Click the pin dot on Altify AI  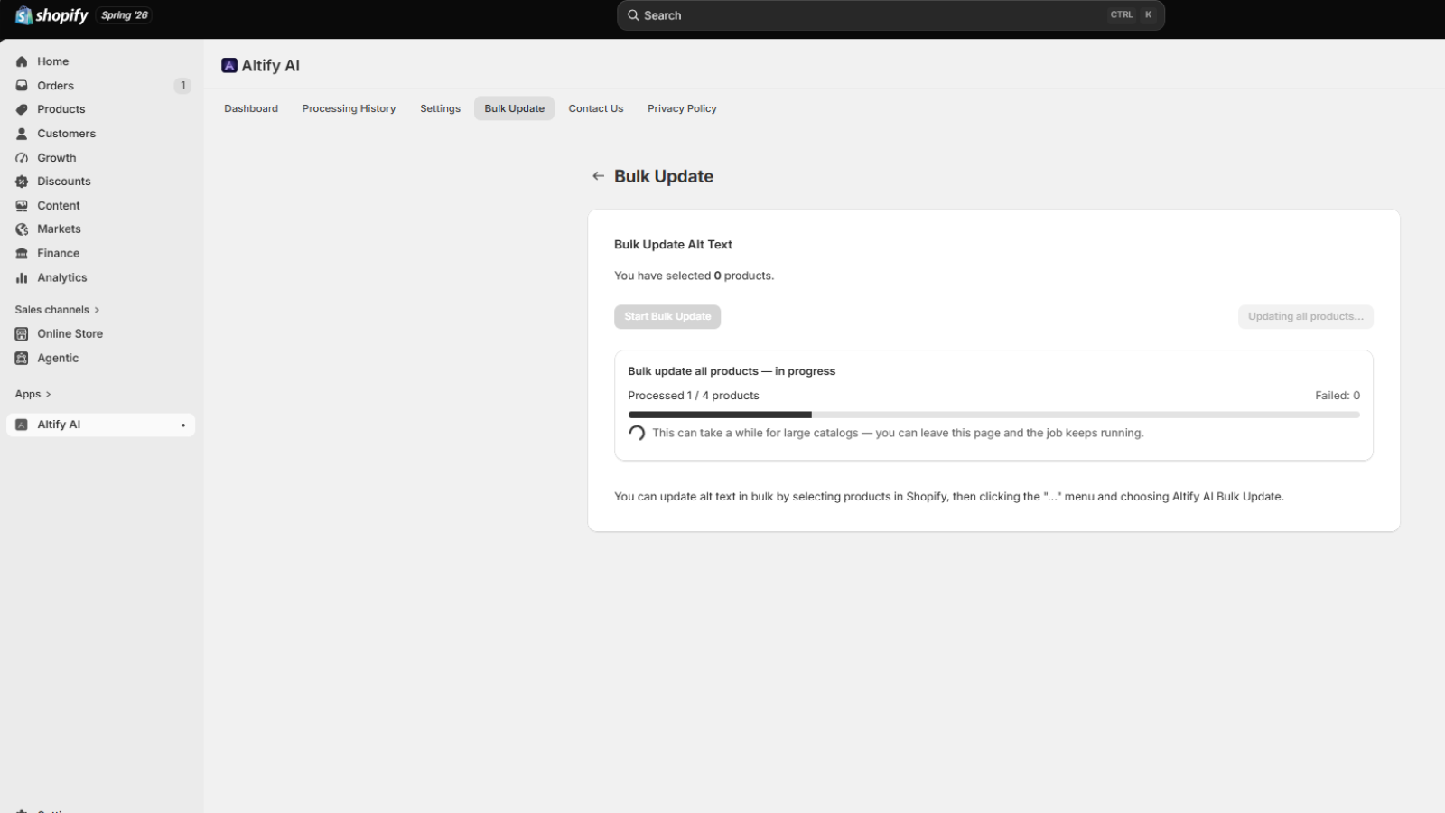pyautogui.click(x=183, y=425)
